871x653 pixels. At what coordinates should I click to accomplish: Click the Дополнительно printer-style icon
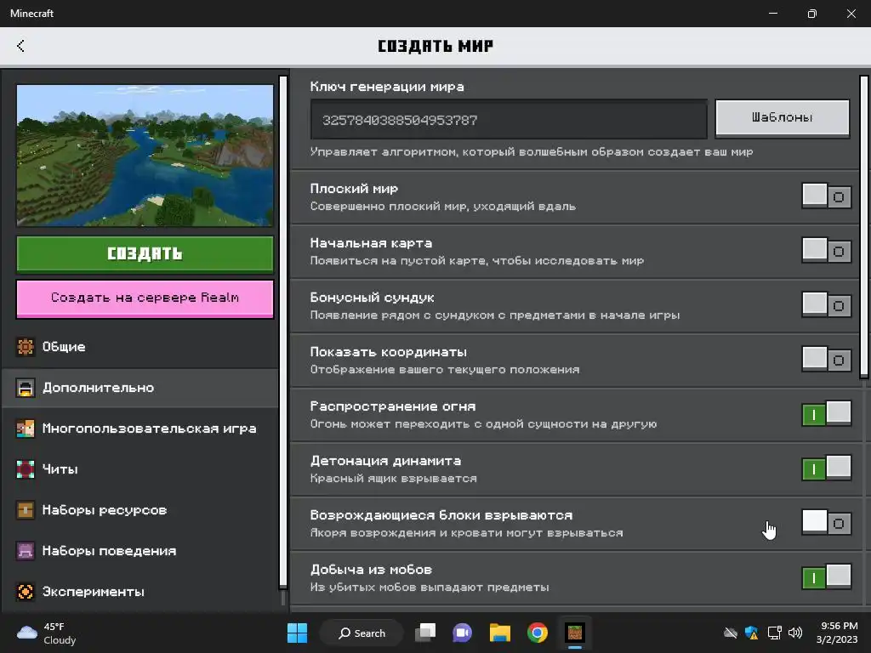click(25, 388)
